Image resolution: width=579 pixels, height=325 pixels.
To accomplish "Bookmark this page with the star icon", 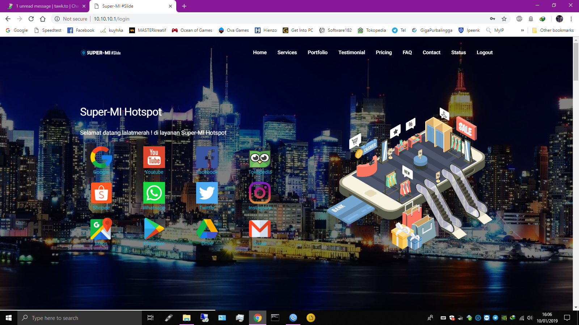I will (504, 19).
